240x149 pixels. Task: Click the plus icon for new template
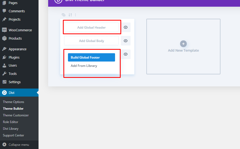tap(183, 44)
